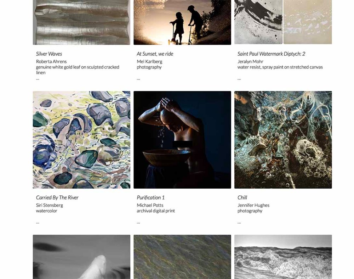Open the At Sunset, we ride photo

point(182,22)
